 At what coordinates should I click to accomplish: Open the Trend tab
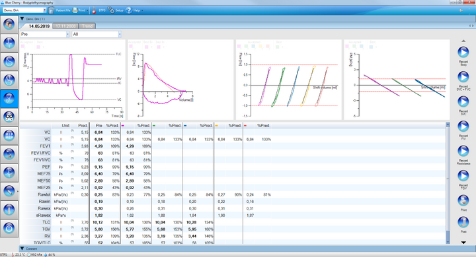(x=87, y=26)
